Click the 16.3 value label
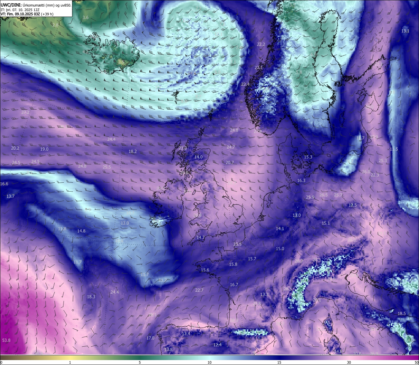The height and width of the screenshot is (365, 419). click(301, 180)
